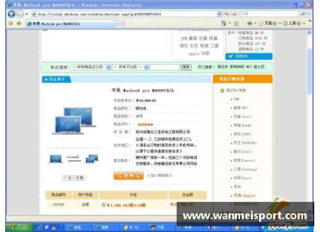Click the Forward navigation arrow
Viewport: 320px width, 232px height.
click(x=20, y=14)
